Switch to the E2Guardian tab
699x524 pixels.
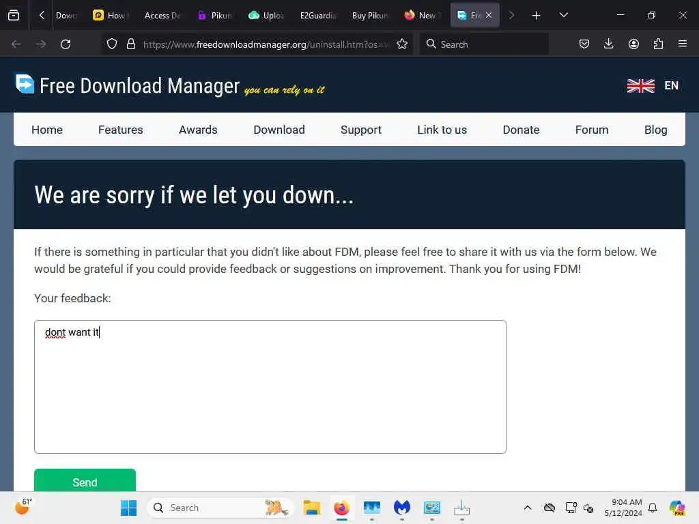point(318,16)
